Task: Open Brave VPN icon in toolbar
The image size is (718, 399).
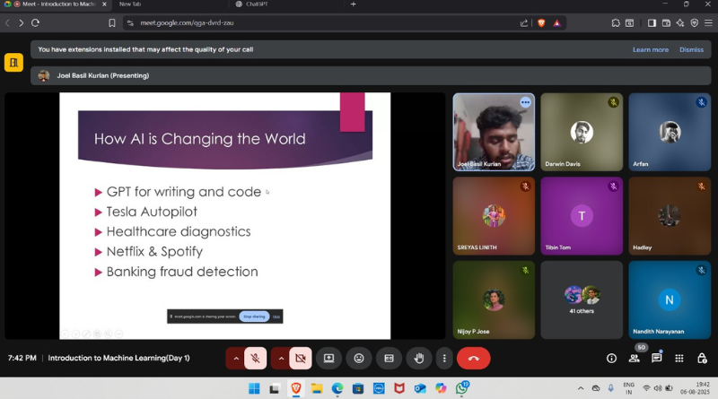Action: point(694,23)
